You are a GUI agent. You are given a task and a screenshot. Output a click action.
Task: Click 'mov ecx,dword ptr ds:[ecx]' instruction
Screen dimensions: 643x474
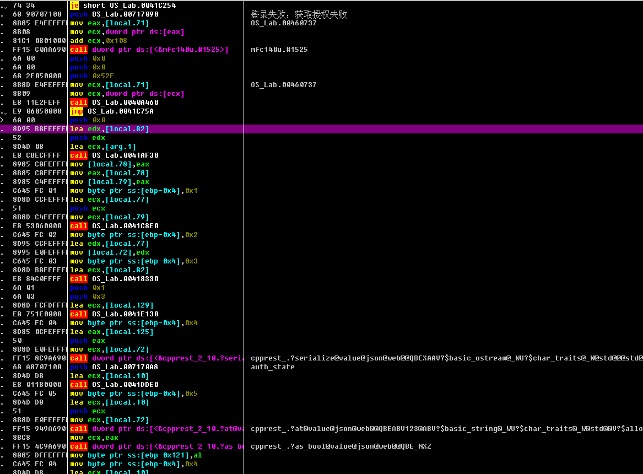(127, 94)
